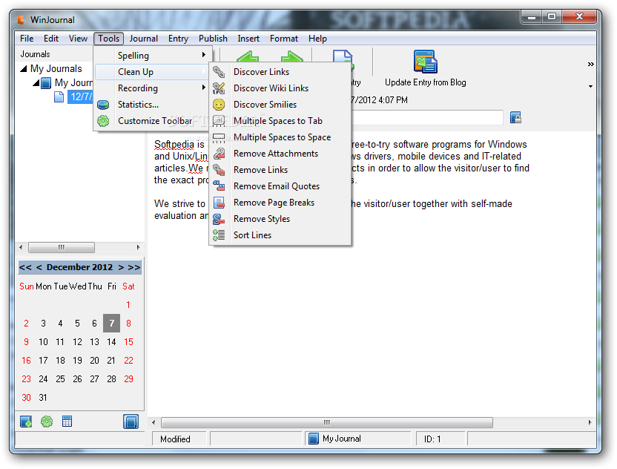Screen dimensions: 617x469
Task: Click the entry title input field
Action: [x=427, y=117]
